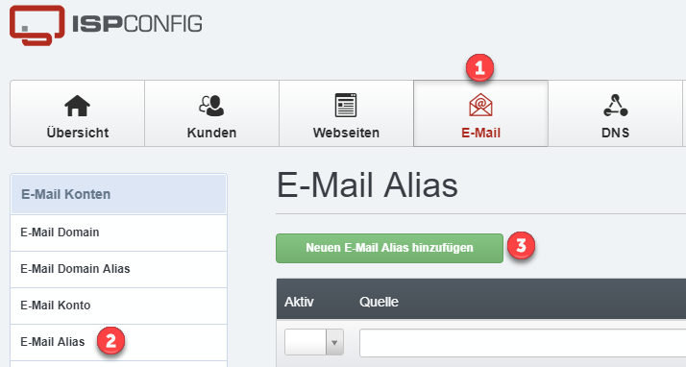Switch to the Kunden tab label
Screen dimensions: 686x367
tap(211, 133)
